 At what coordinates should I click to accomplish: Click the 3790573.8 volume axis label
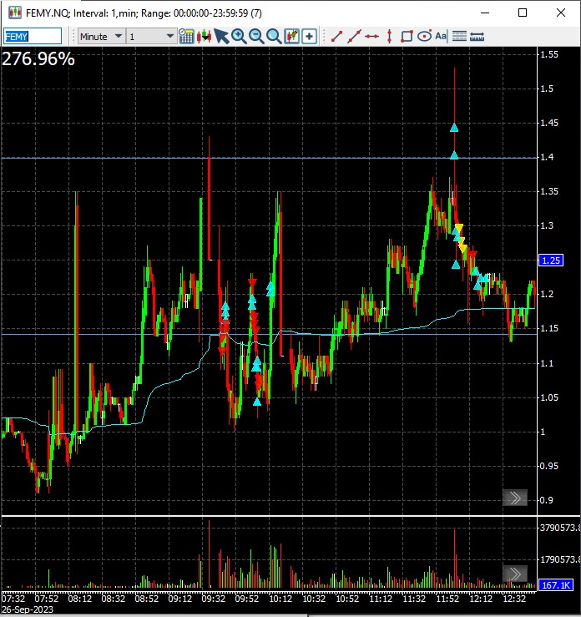(560, 528)
